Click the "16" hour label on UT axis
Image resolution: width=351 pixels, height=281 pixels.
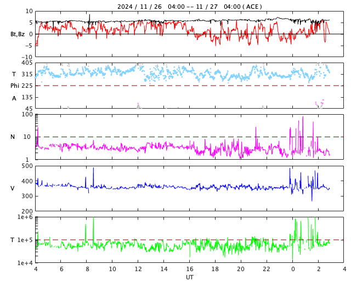pyautogui.click(x=190, y=269)
